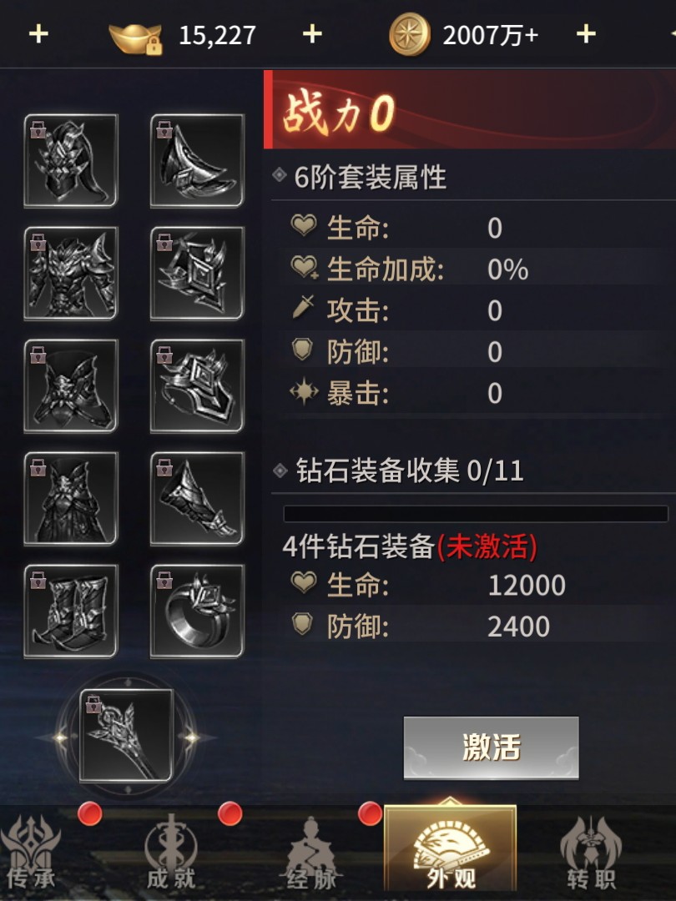Select the locked helmet equipment slot
The height and width of the screenshot is (901, 676).
point(71,160)
